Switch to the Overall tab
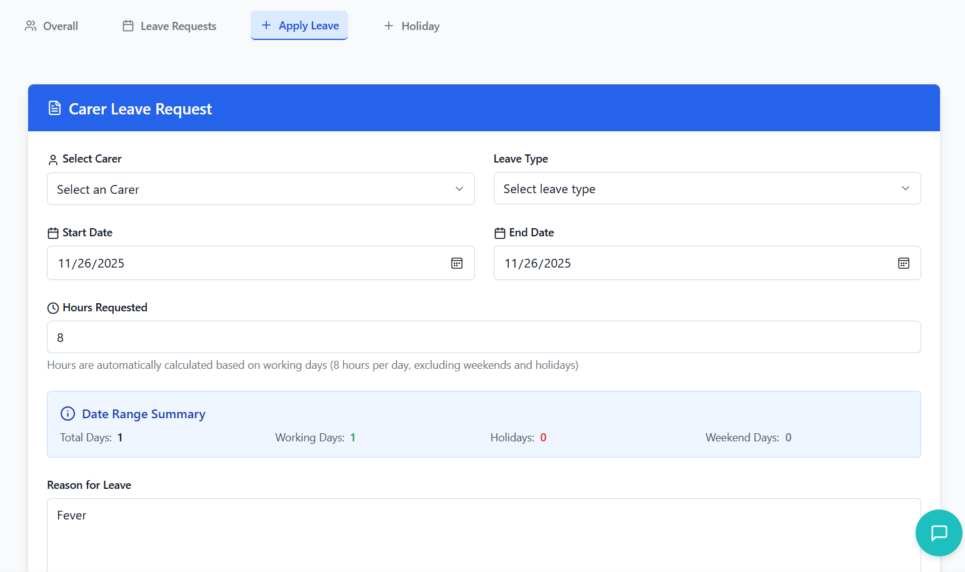The image size is (965, 572). click(x=52, y=26)
